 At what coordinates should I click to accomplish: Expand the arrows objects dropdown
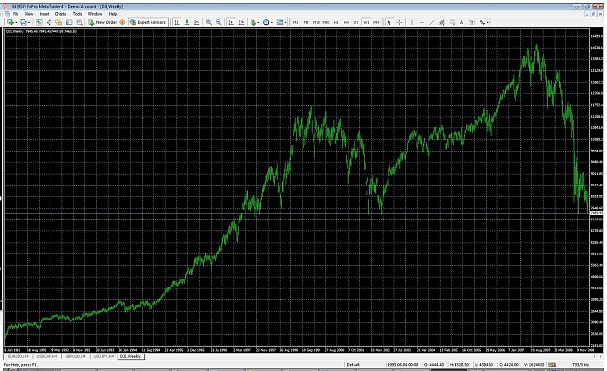coord(488,22)
